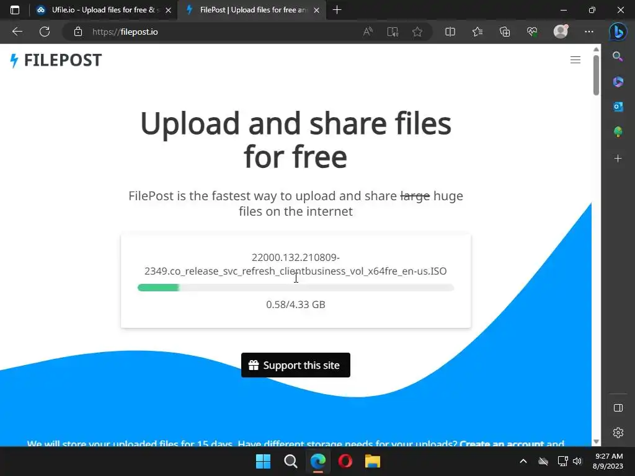635x476 pixels.
Task: Open tab actions menu icon
Action: tap(15, 10)
